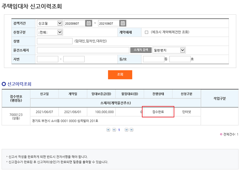Go to the previous page group
This screenshot has height=171, width=240.
114,130
